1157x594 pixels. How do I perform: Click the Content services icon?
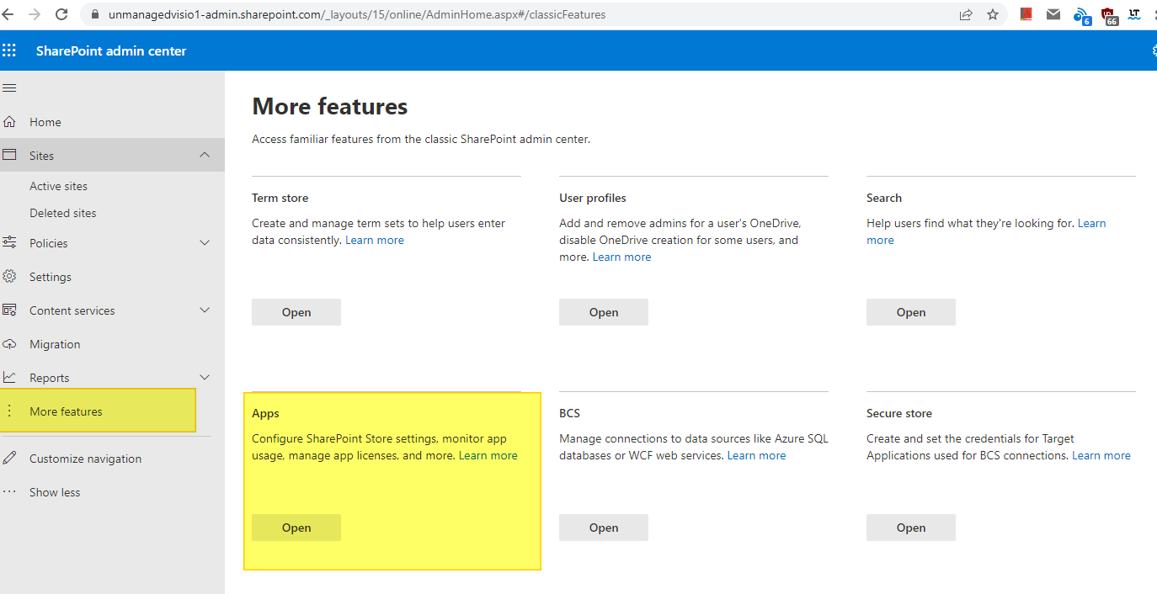(x=9, y=310)
